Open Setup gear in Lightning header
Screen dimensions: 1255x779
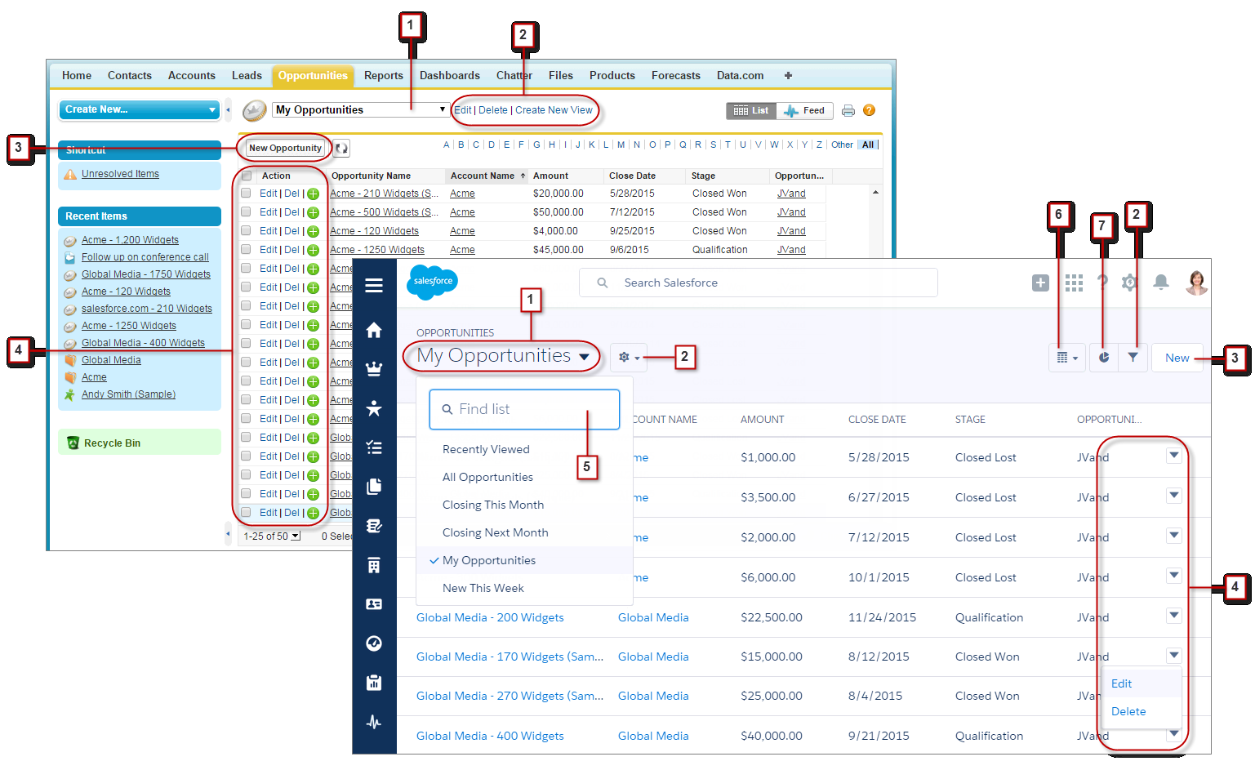pyautogui.click(x=1129, y=283)
